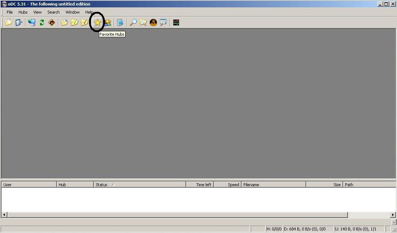Open the File menu

click(10, 12)
